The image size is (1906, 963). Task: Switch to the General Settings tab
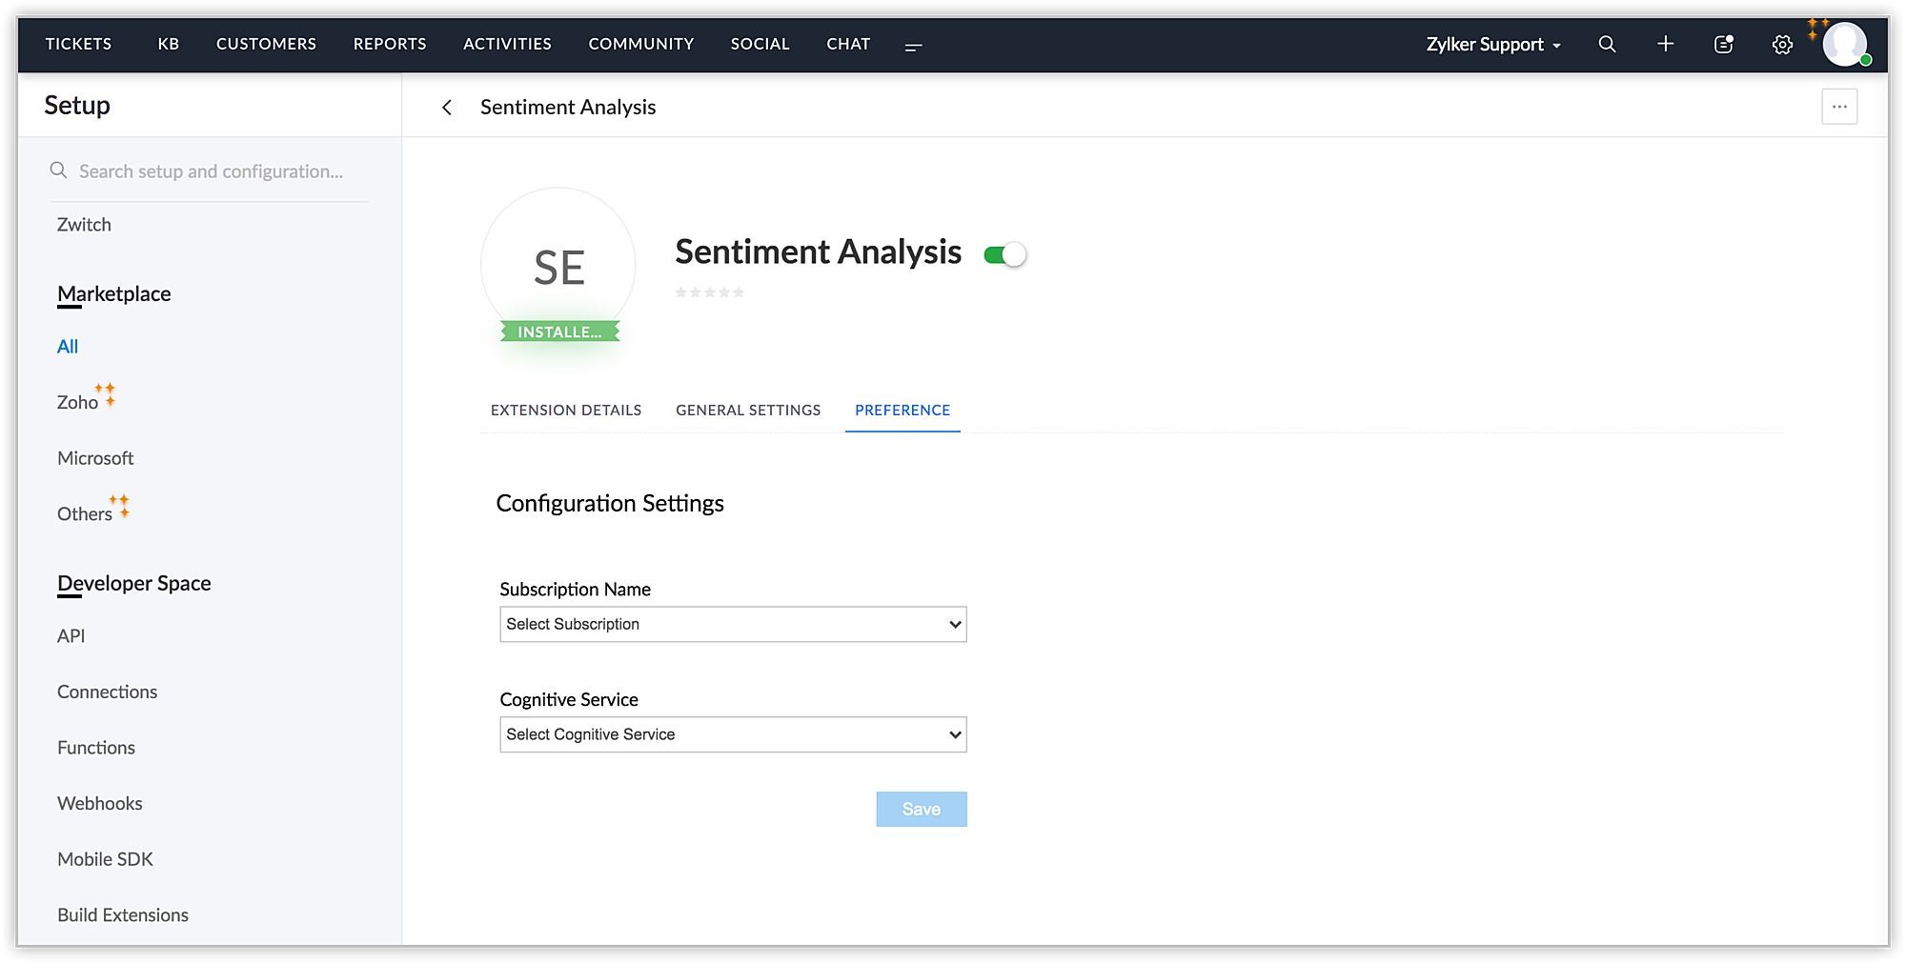(748, 411)
